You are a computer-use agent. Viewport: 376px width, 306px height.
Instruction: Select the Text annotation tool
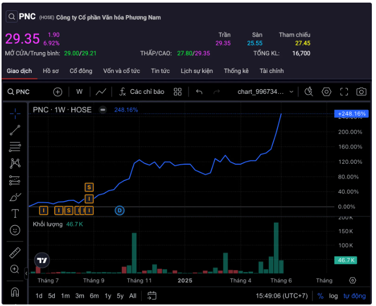pyautogui.click(x=15, y=213)
